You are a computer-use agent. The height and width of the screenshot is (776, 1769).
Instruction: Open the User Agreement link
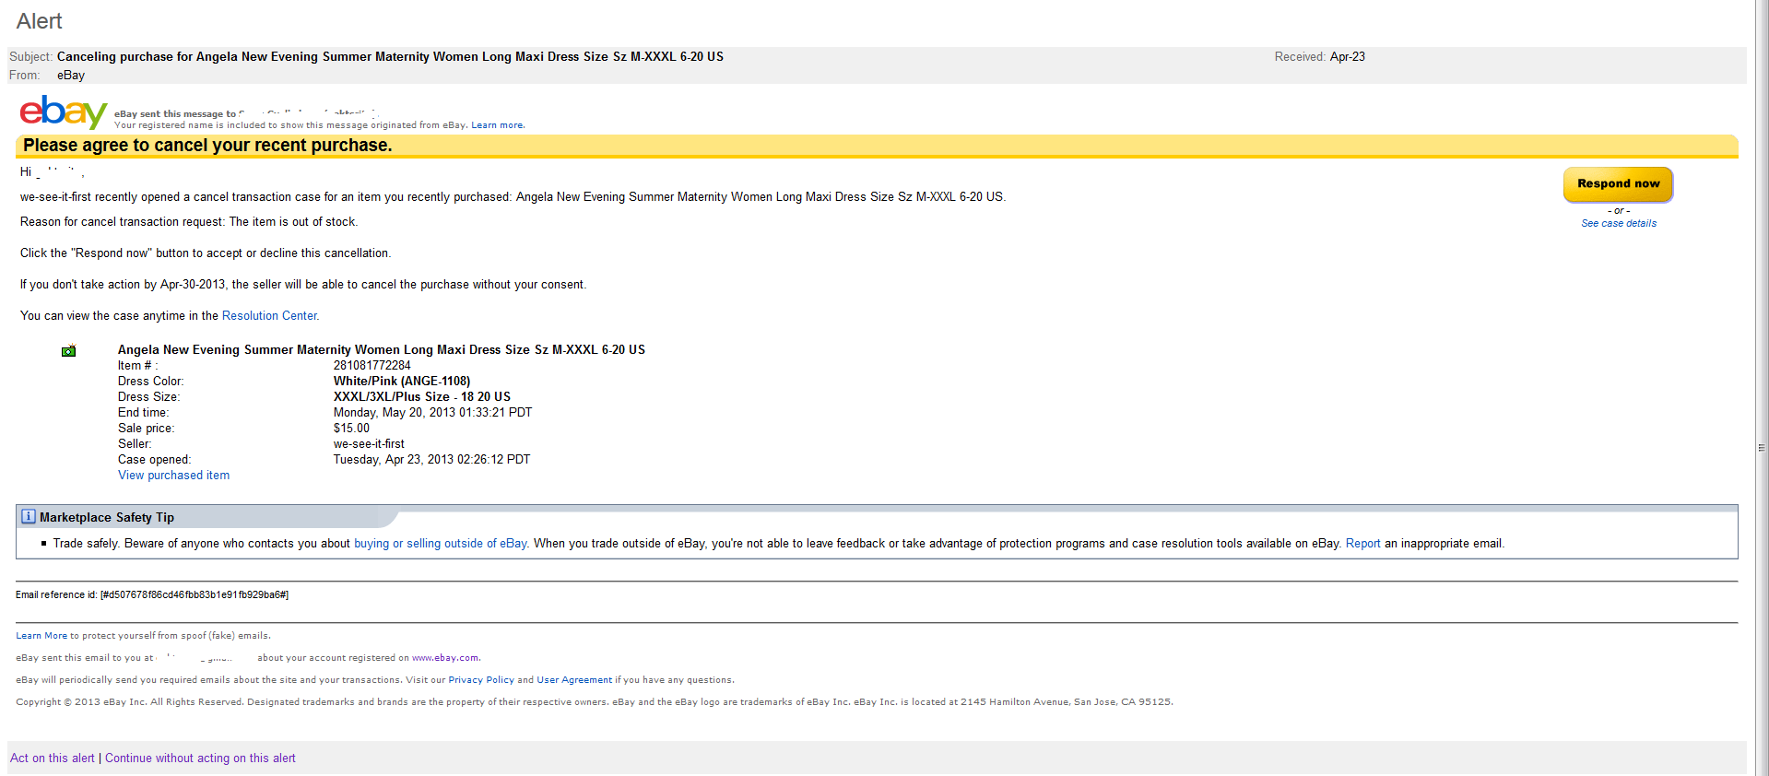tap(574, 680)
